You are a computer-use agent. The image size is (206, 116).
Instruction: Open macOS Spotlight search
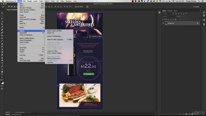(x=199, y=1)
